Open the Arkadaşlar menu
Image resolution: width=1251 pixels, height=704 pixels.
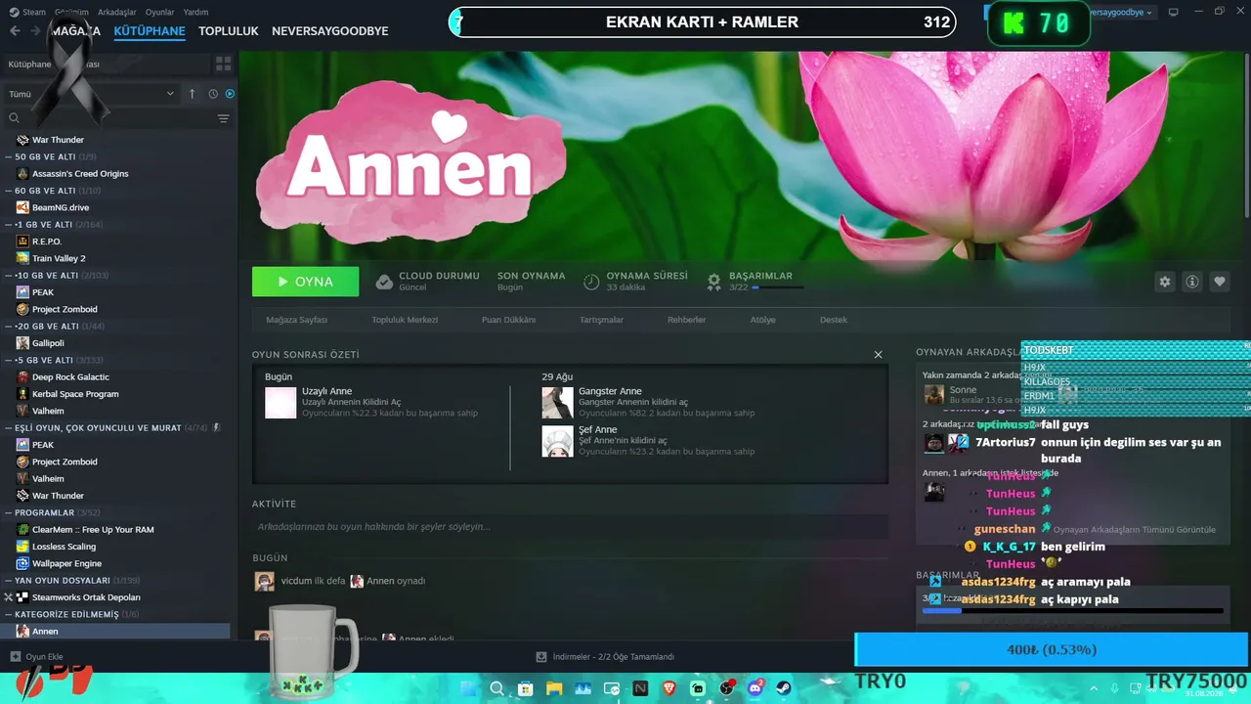coord(117,12)
